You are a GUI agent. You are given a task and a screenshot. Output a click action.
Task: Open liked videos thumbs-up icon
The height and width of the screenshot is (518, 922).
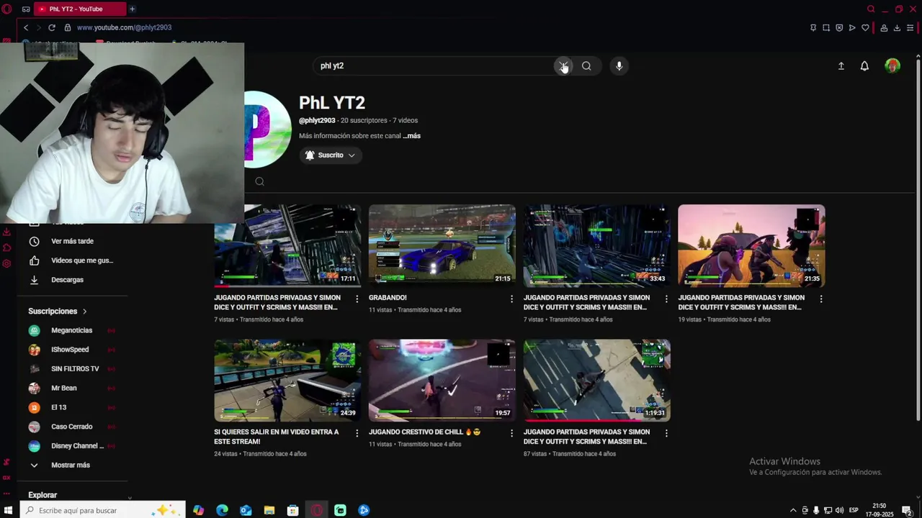pyautogui.click(x=34, y=260)
